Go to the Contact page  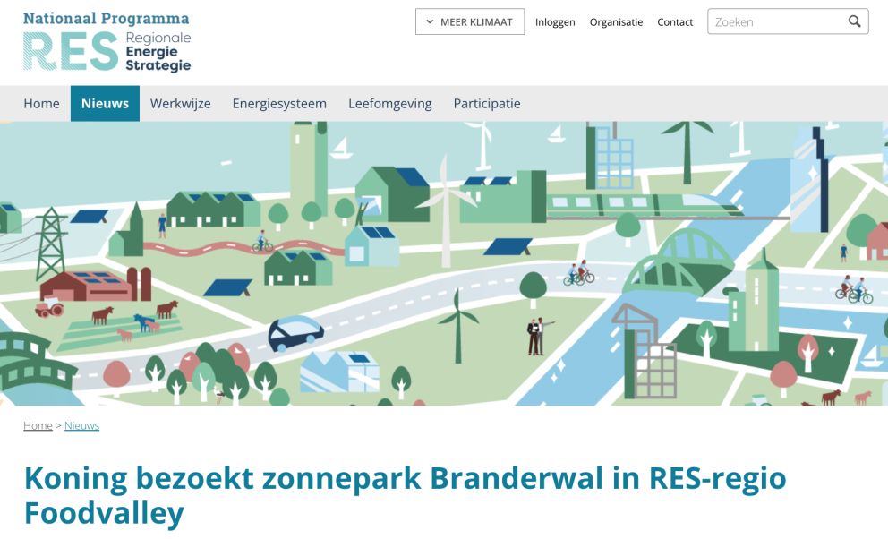coord(675,22)
